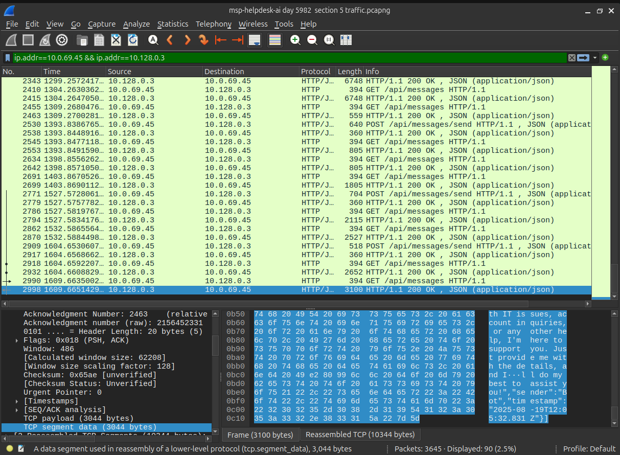Go to the first packet
Screen dimensions: 620x455
coord(220,40)
